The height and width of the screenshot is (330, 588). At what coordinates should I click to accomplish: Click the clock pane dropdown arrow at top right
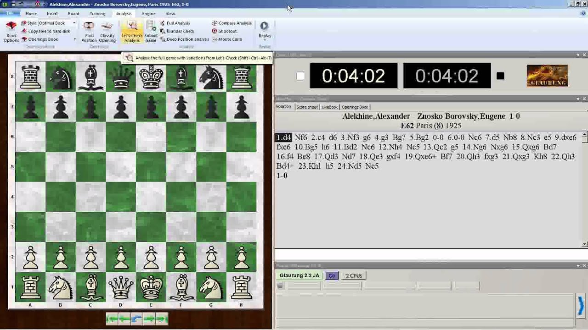(578, 55)
